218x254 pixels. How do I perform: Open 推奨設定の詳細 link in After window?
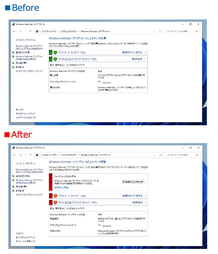(61, 188)
